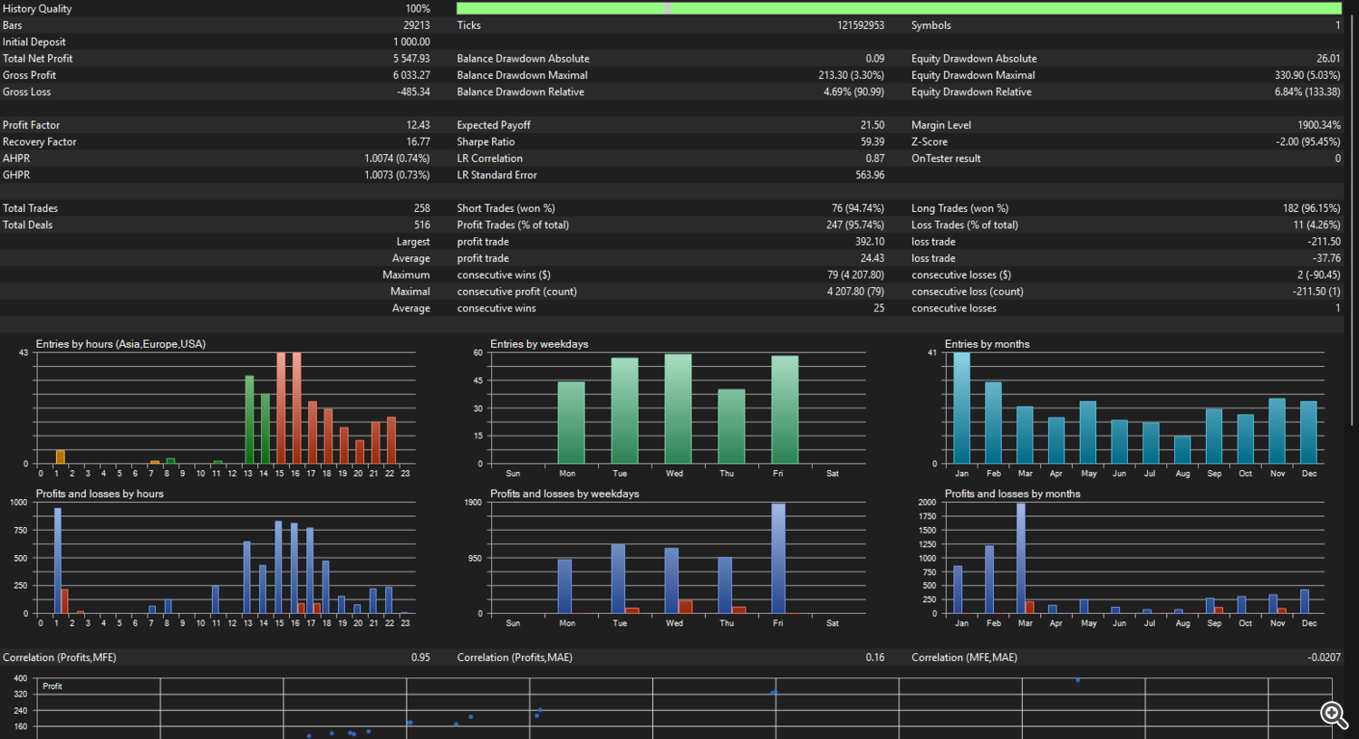Click the zoom-in magnifier icon
1359x739 pixels.
click(1333, 715)
